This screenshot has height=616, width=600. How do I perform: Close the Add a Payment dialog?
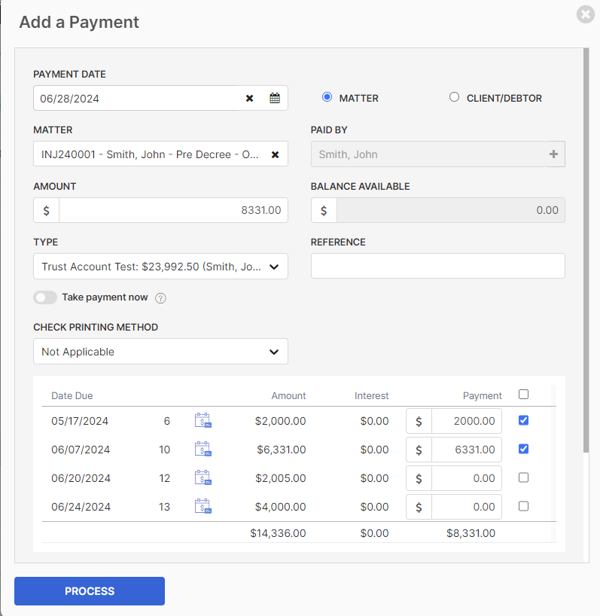coord(586,14)
